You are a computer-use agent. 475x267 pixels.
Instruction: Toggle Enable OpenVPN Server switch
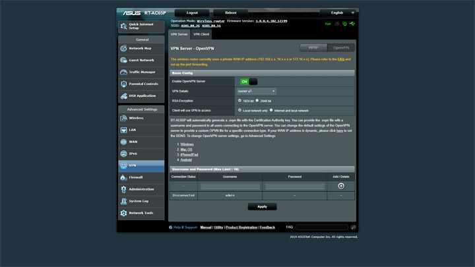pyautogui.click(x=249, y=82)
